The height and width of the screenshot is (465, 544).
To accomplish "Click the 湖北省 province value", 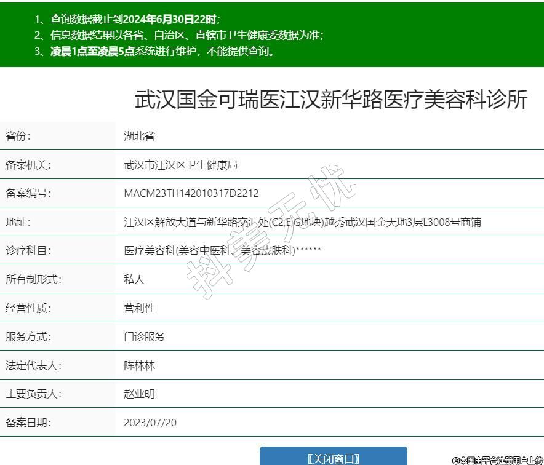I will click(x=139, y=137).
